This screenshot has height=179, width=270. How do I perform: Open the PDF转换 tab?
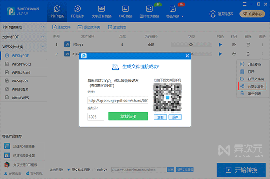(57, 12)
